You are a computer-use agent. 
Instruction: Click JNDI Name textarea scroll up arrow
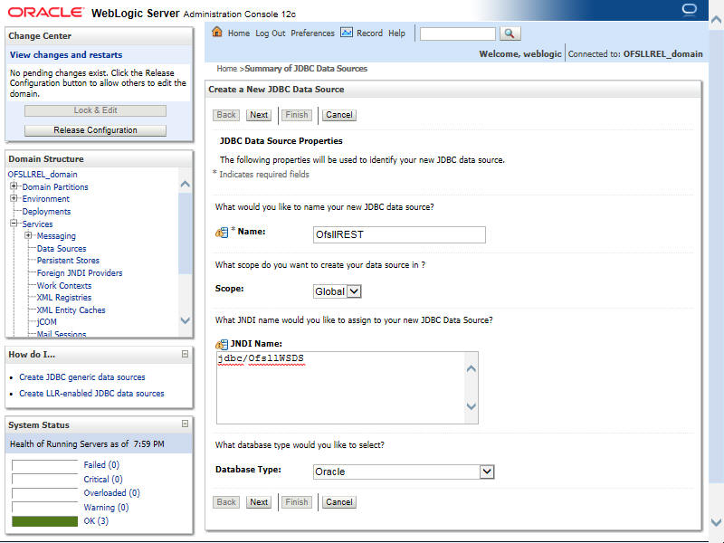click(472, 368)
